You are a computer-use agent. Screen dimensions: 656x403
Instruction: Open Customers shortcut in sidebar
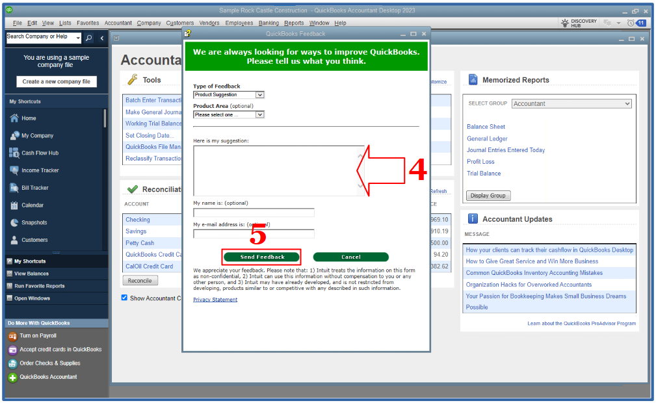coord(34,240)
